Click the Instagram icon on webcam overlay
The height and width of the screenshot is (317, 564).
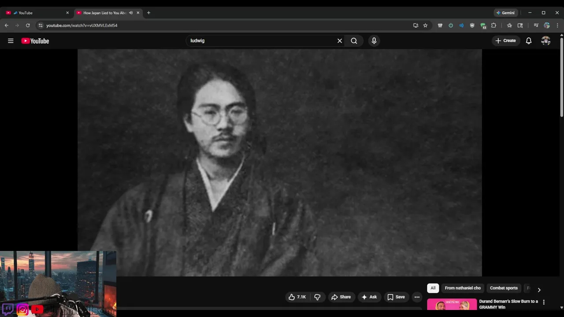[22, 310]
